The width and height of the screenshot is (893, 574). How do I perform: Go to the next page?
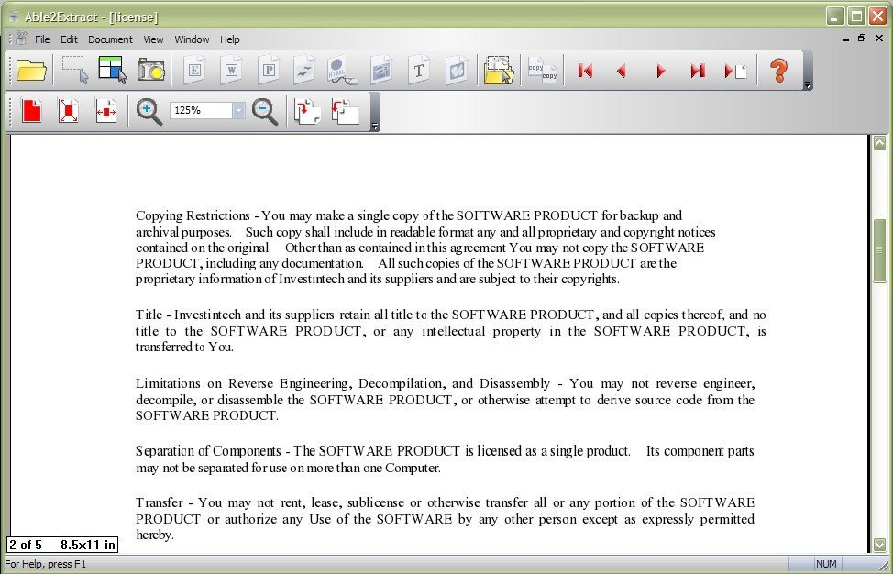659,70
